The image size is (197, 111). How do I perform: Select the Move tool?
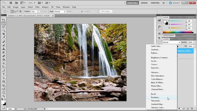[4, 20]
